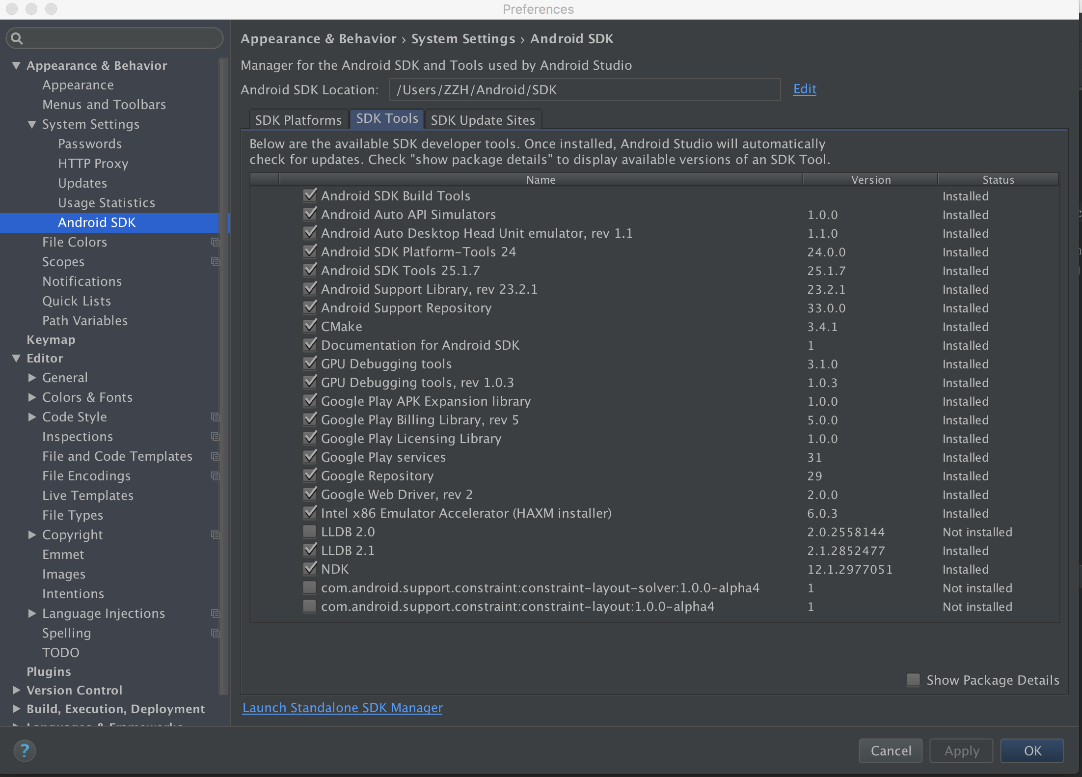1082x777 pixels.
Task: Click Launch Standalone SDK Manager link
Action: (342, 707)
